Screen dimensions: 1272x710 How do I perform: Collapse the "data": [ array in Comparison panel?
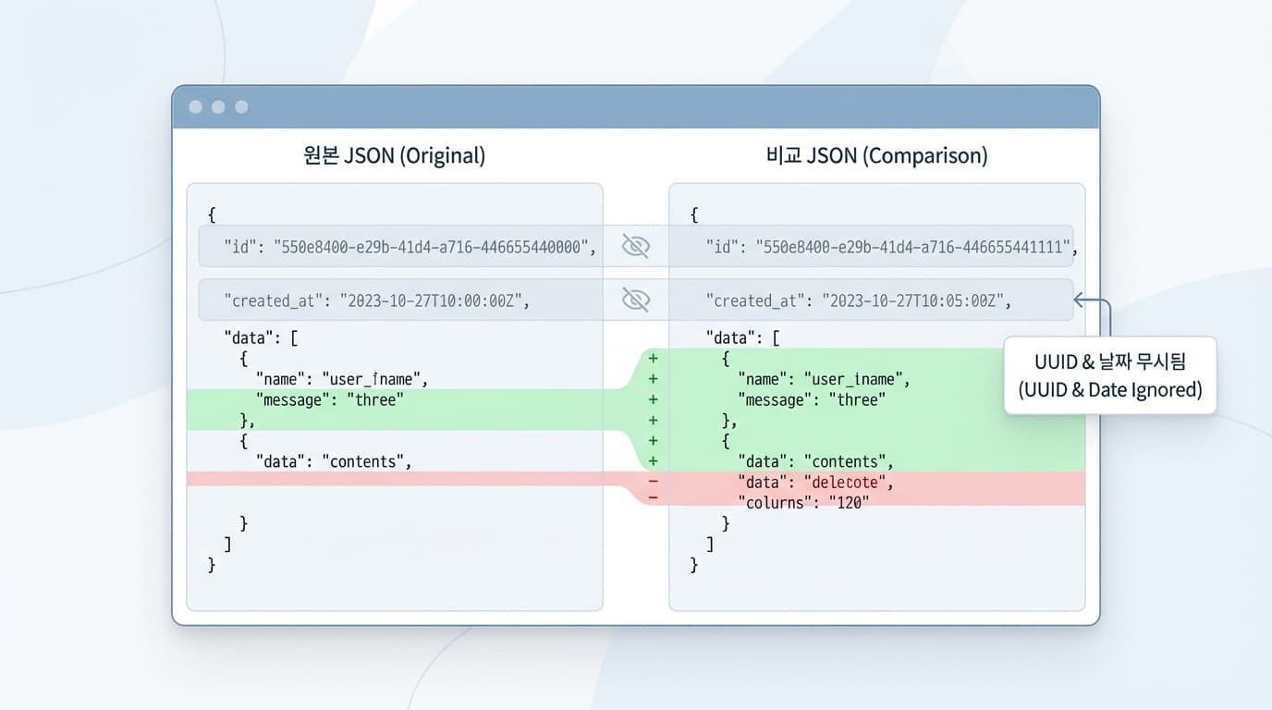pyautogui.click(x=742, y=338)
